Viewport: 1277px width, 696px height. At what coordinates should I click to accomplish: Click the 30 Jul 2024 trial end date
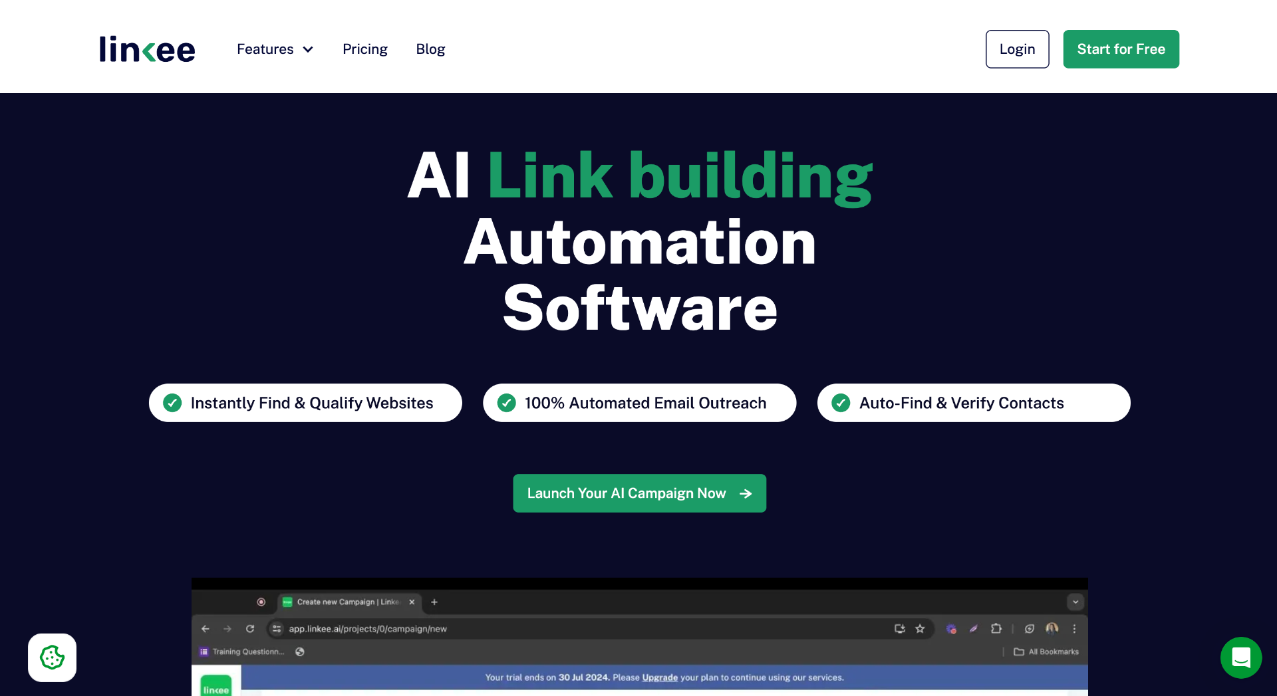[x=584, y=677]
